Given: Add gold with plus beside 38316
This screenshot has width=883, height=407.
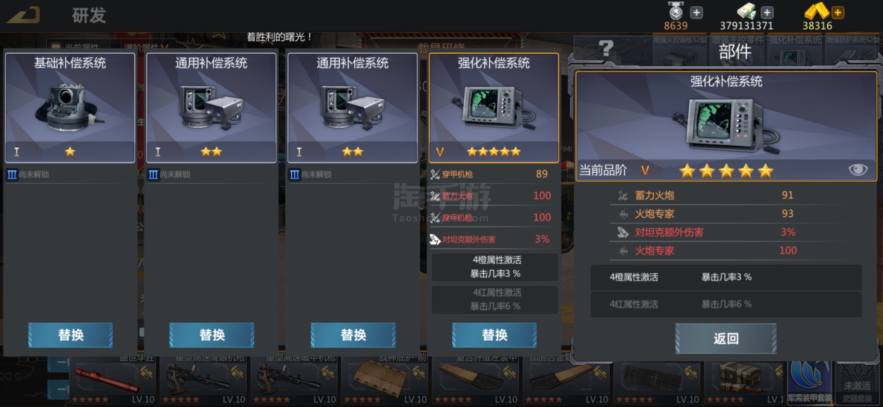Looking at the screenshot, I should point(838,12).
